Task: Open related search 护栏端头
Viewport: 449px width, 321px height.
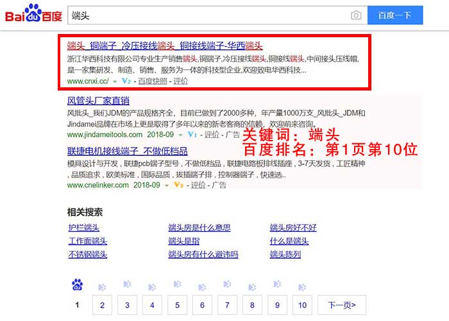Action: point(84,227)
